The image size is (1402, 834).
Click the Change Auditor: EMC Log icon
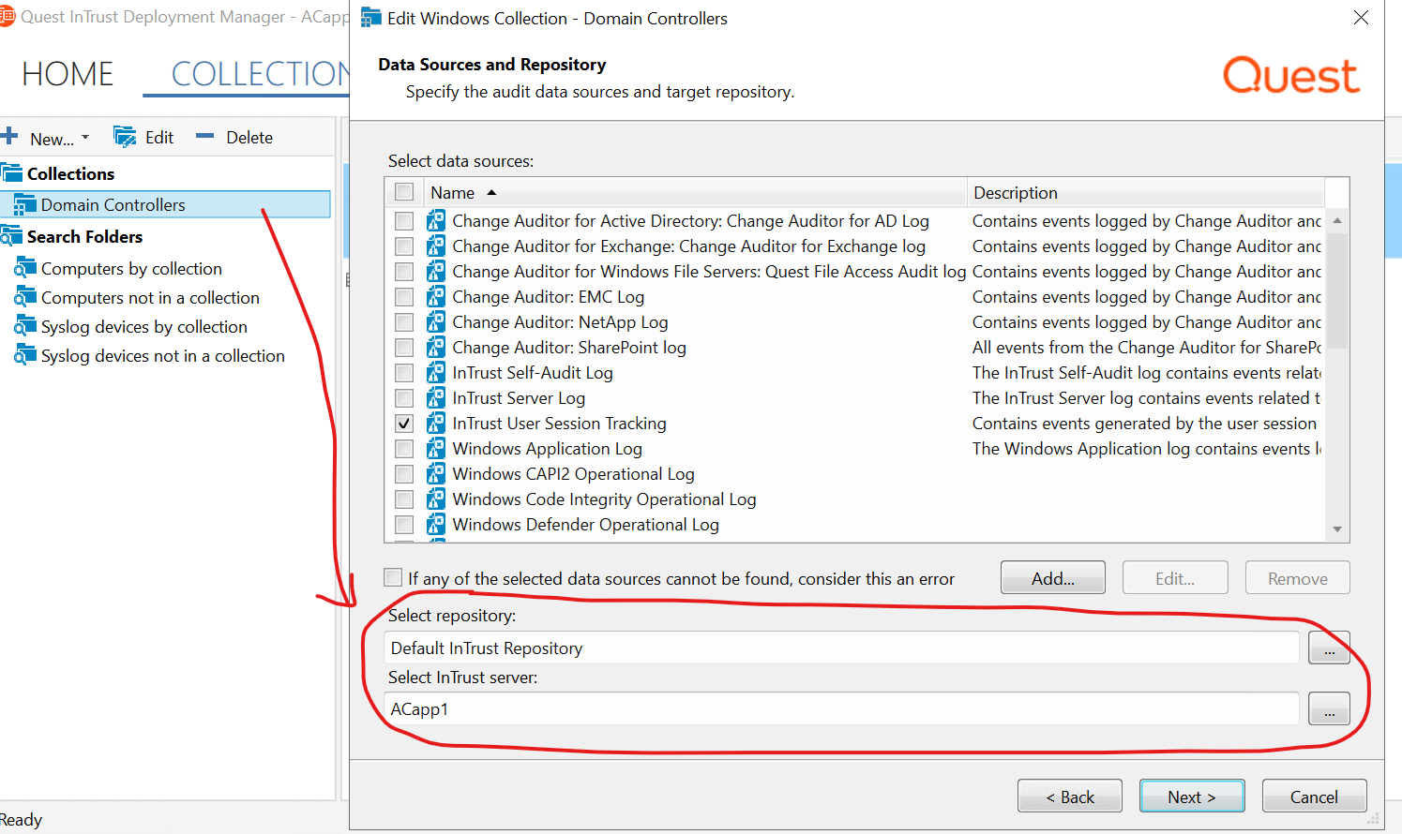(x=436, y=296)
